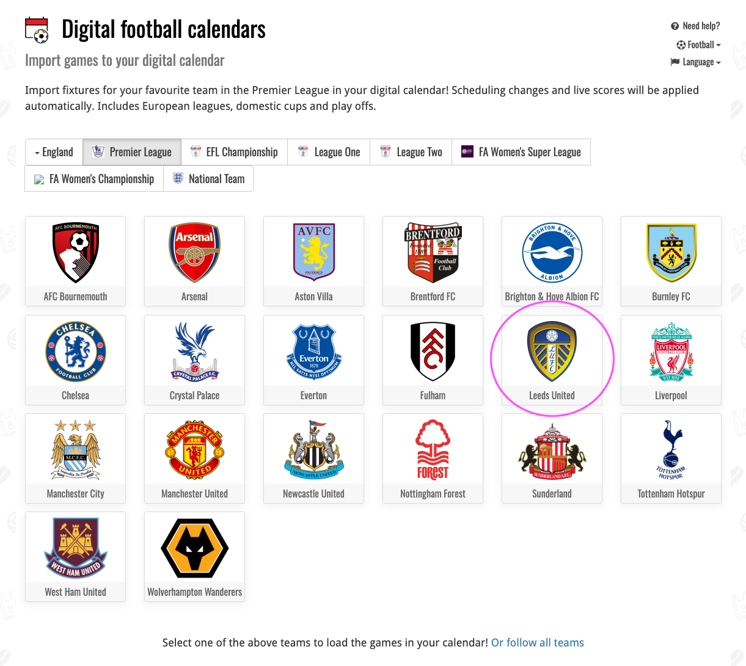Open the Language dropdown menu

pos(695,62)
